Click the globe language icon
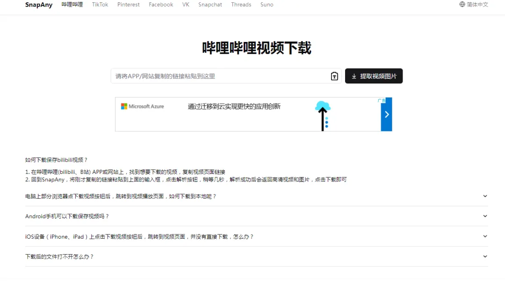 462,5
